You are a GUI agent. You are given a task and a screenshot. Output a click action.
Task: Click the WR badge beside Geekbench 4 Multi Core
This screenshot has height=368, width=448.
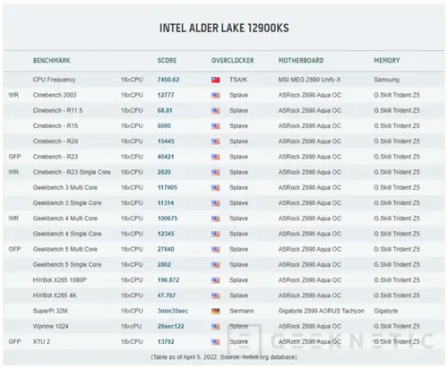[13, 218]
